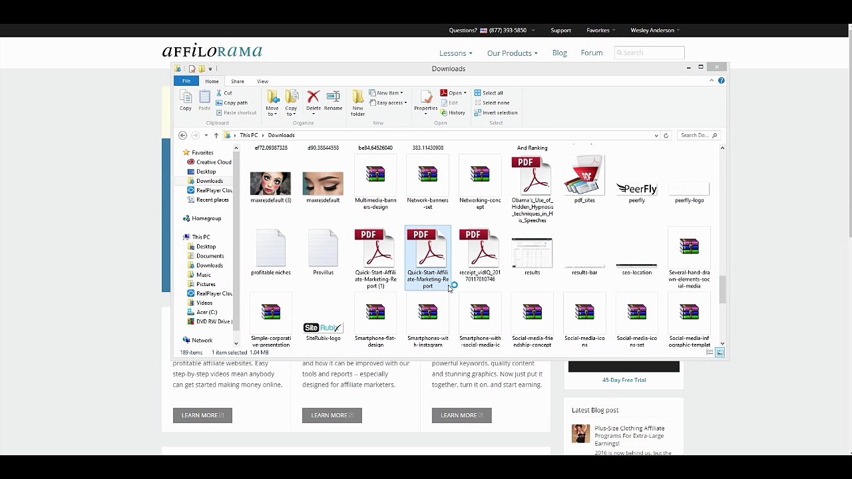
Task: Click the Search Downloads box
Action: pyautogui.click(x=698, y=135)
